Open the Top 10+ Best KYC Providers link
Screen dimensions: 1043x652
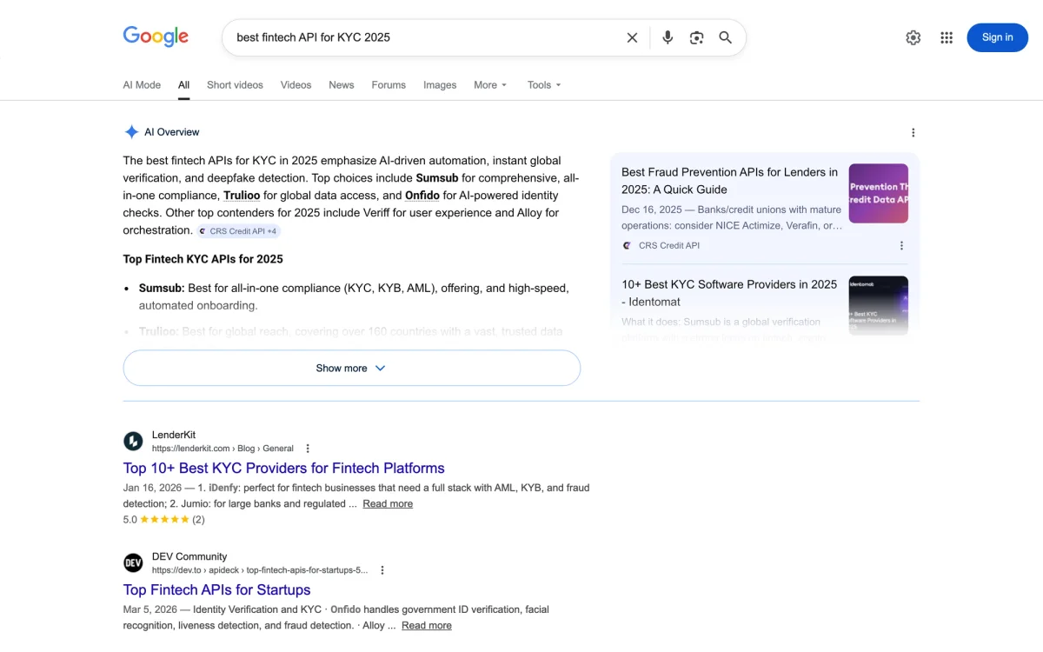(284, 468)
